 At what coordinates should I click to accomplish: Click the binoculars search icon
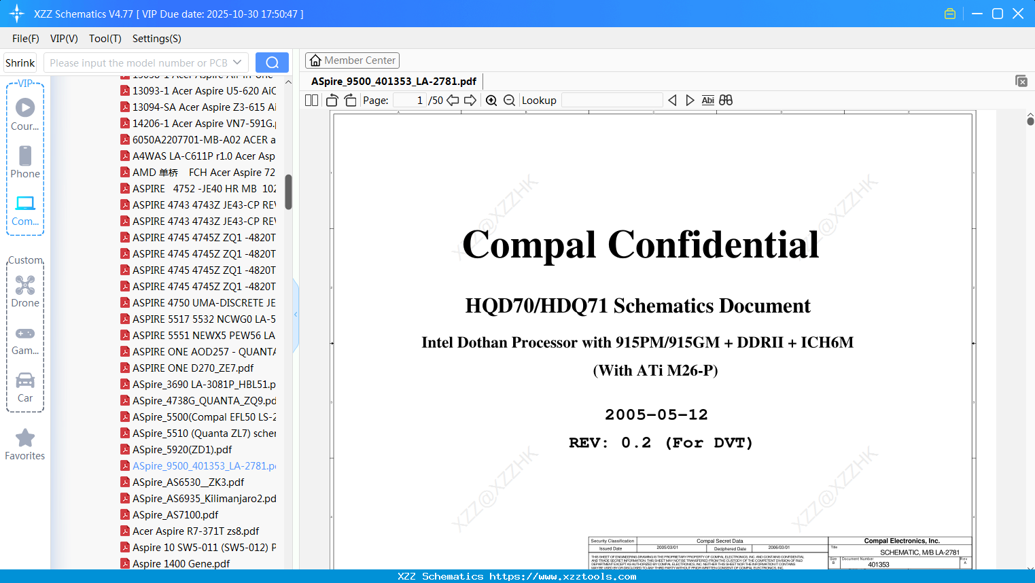(726, 101)
